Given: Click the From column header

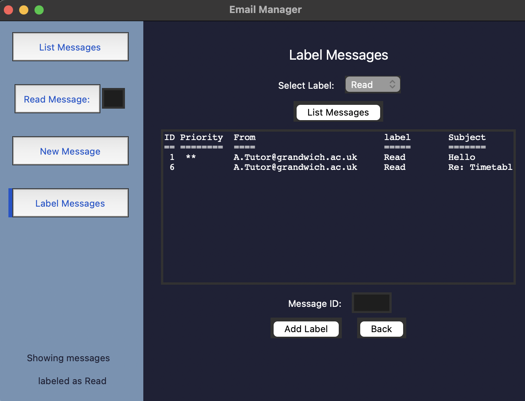Looking at the screenshot, I should (x=244, y=137).
